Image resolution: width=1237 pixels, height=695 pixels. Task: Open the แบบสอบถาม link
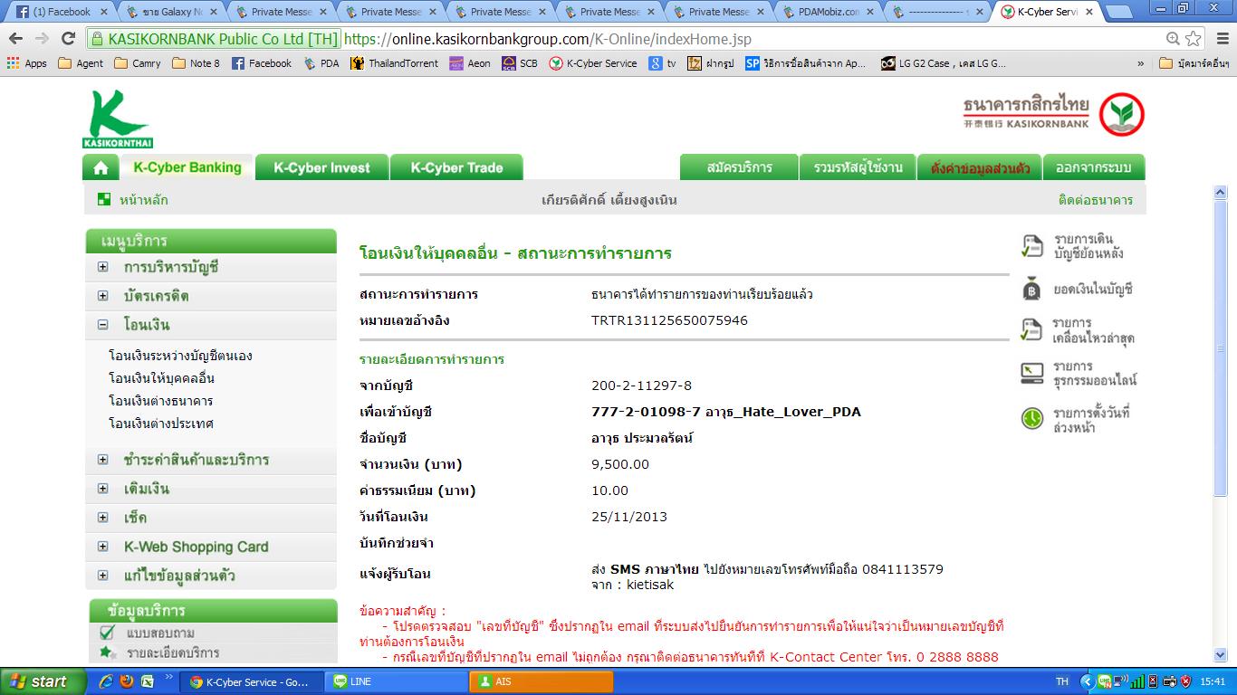(160, 633)
